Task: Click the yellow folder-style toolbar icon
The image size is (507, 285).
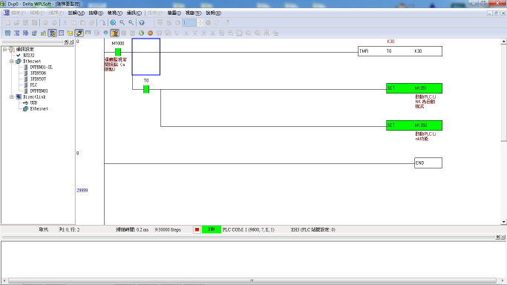Action: point(70,33)
